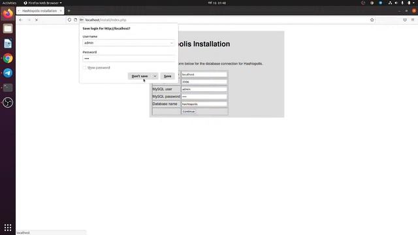Viewport: 418px width, 235px height.
Task: Click the MySQL user field
Action: (x=204, y=89)
